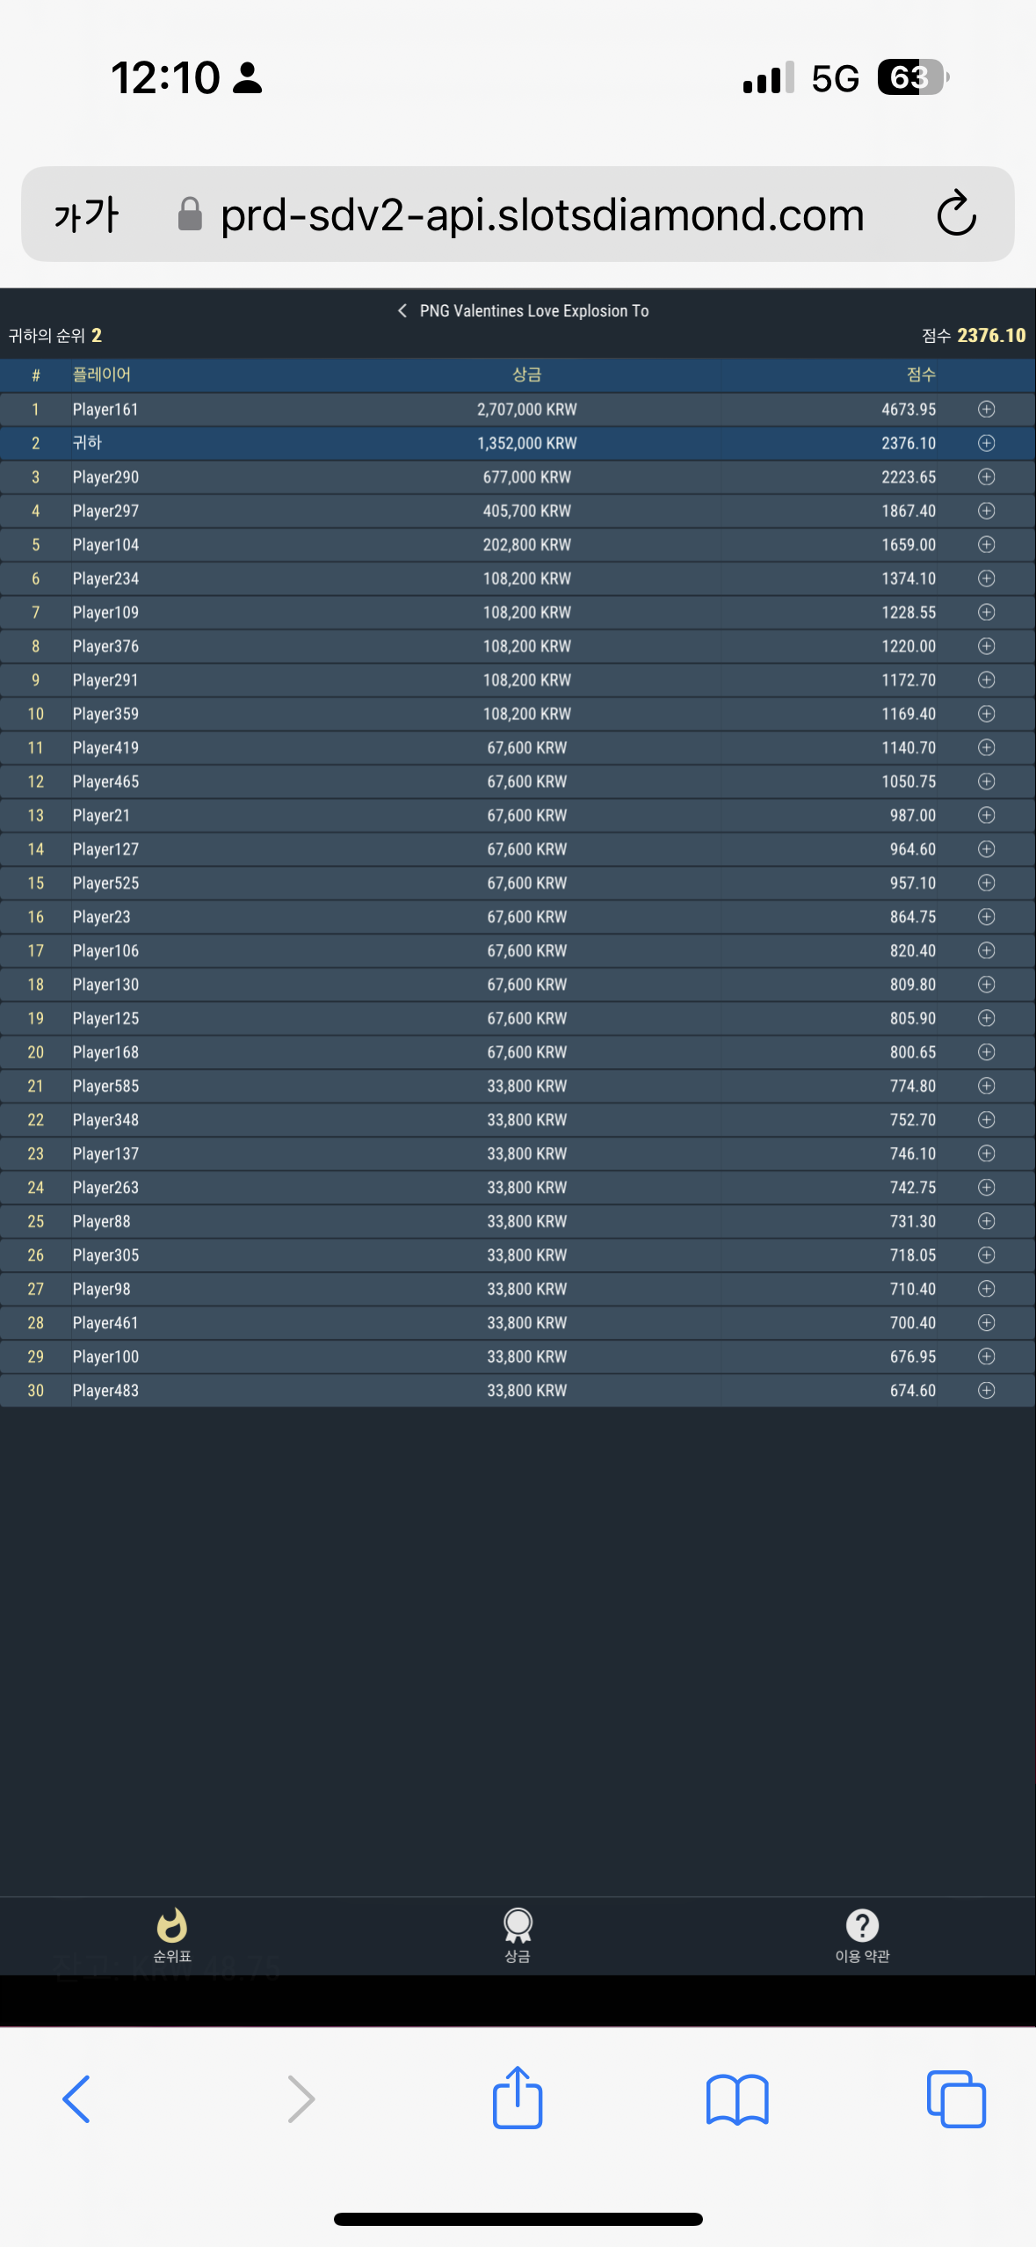The height and width of the screenshot is (2247, 1036).
Task: Select the 순위표 leaderboard flame tab
Action: click(172, 1936)
